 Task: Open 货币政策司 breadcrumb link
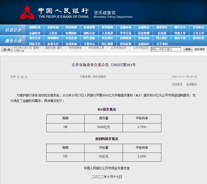tap(75, 48)
